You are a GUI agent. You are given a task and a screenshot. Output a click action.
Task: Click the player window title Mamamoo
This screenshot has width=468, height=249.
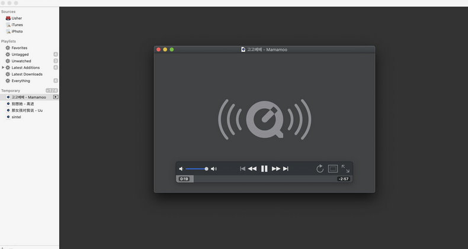267,50
